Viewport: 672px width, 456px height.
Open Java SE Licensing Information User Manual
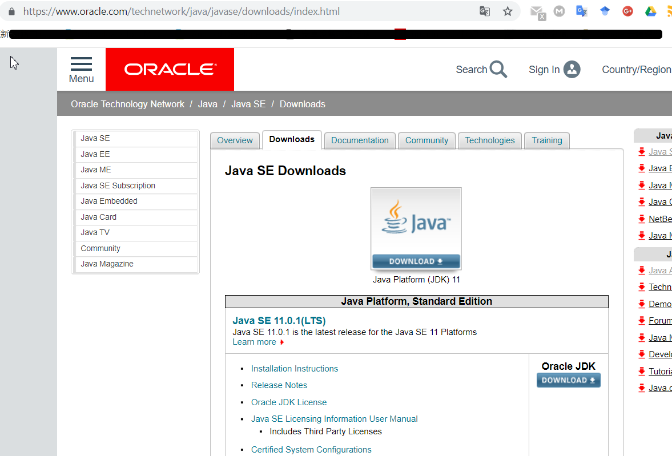tap(334, 419)
